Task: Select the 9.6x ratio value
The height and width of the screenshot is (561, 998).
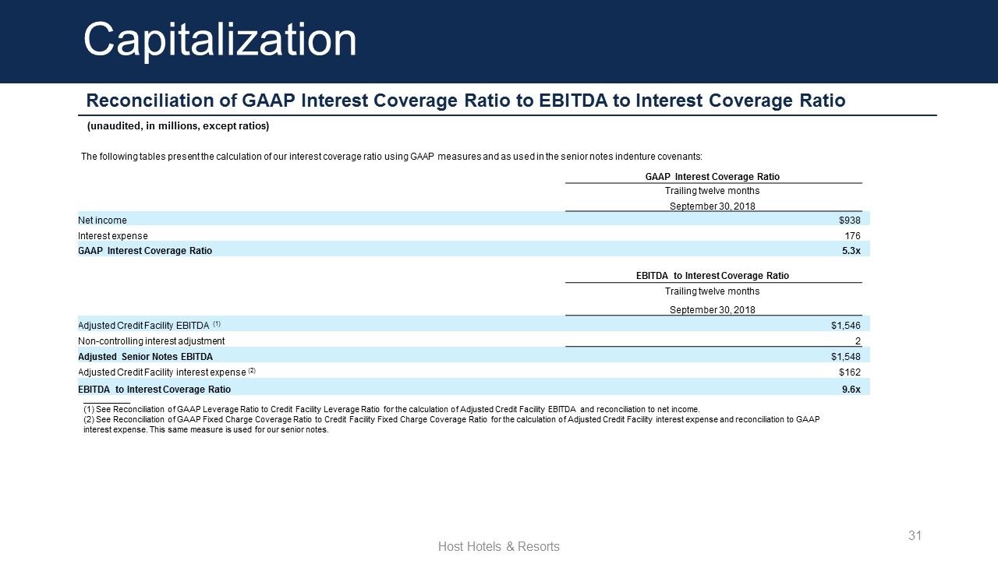Action: (851, 389)
